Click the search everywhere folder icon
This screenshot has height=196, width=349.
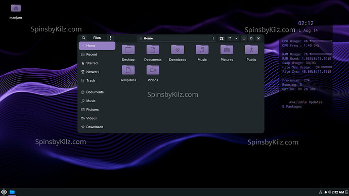pyautogui.click(x=222, y=38)
